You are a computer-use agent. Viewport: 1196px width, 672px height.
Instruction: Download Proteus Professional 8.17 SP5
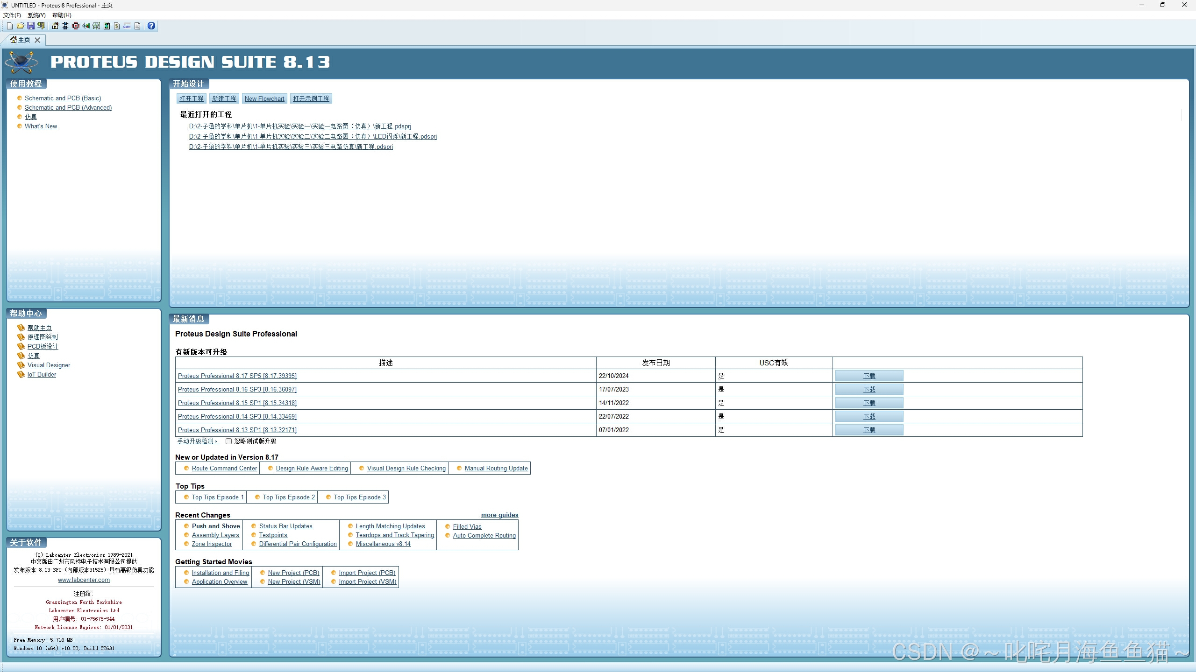[869, 376]
